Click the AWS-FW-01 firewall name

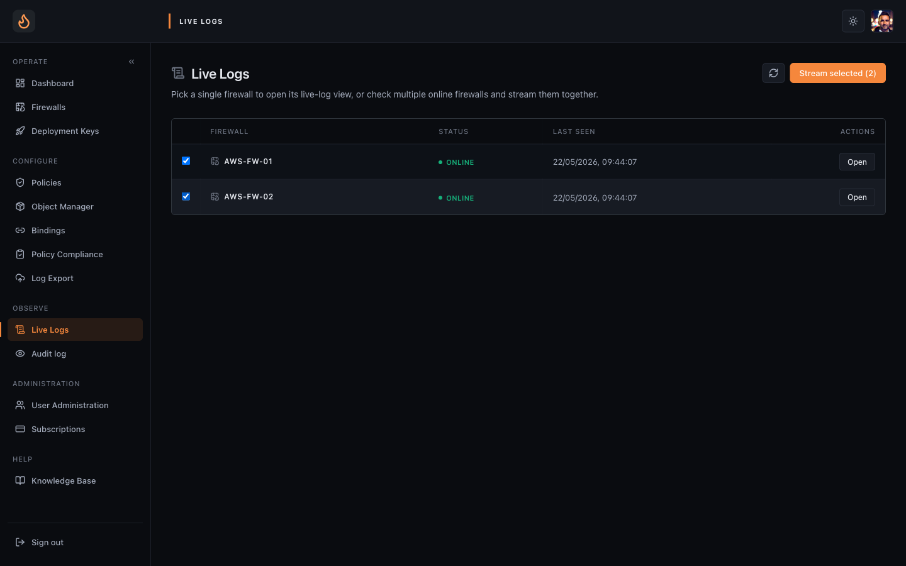pos(249,162)
